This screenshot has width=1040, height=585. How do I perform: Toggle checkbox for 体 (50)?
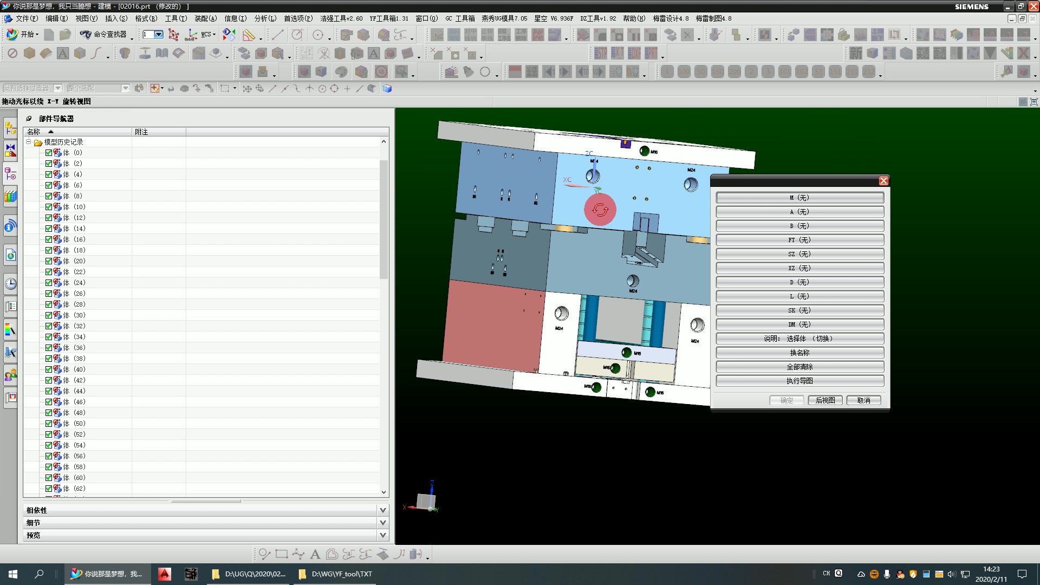tap(49, 424)
